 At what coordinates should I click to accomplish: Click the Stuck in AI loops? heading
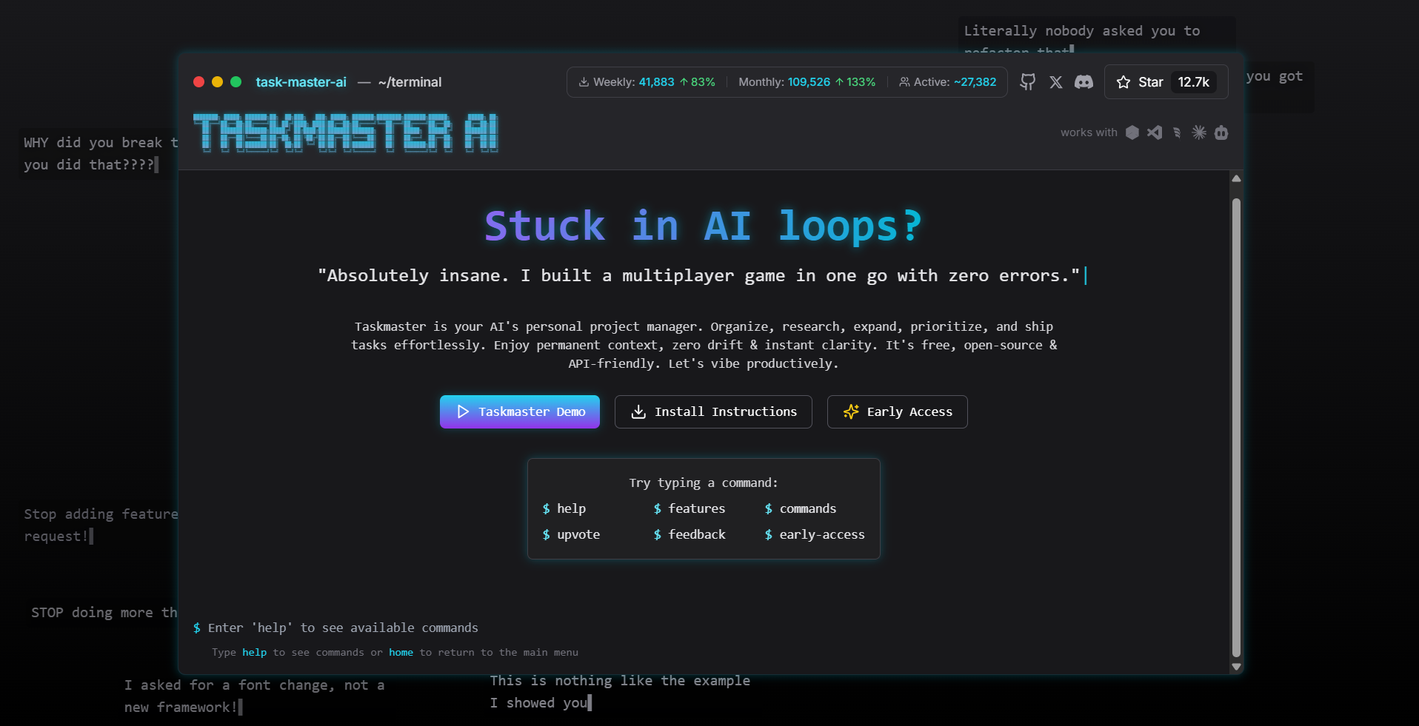[x=704, y=226]
